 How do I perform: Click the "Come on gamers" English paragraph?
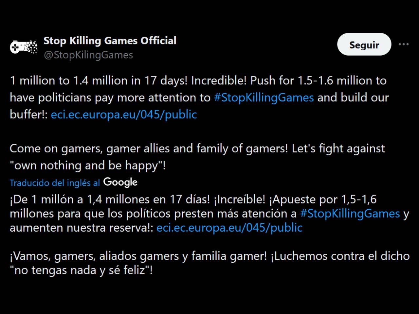pyautogui.click(x=197, y=157)
